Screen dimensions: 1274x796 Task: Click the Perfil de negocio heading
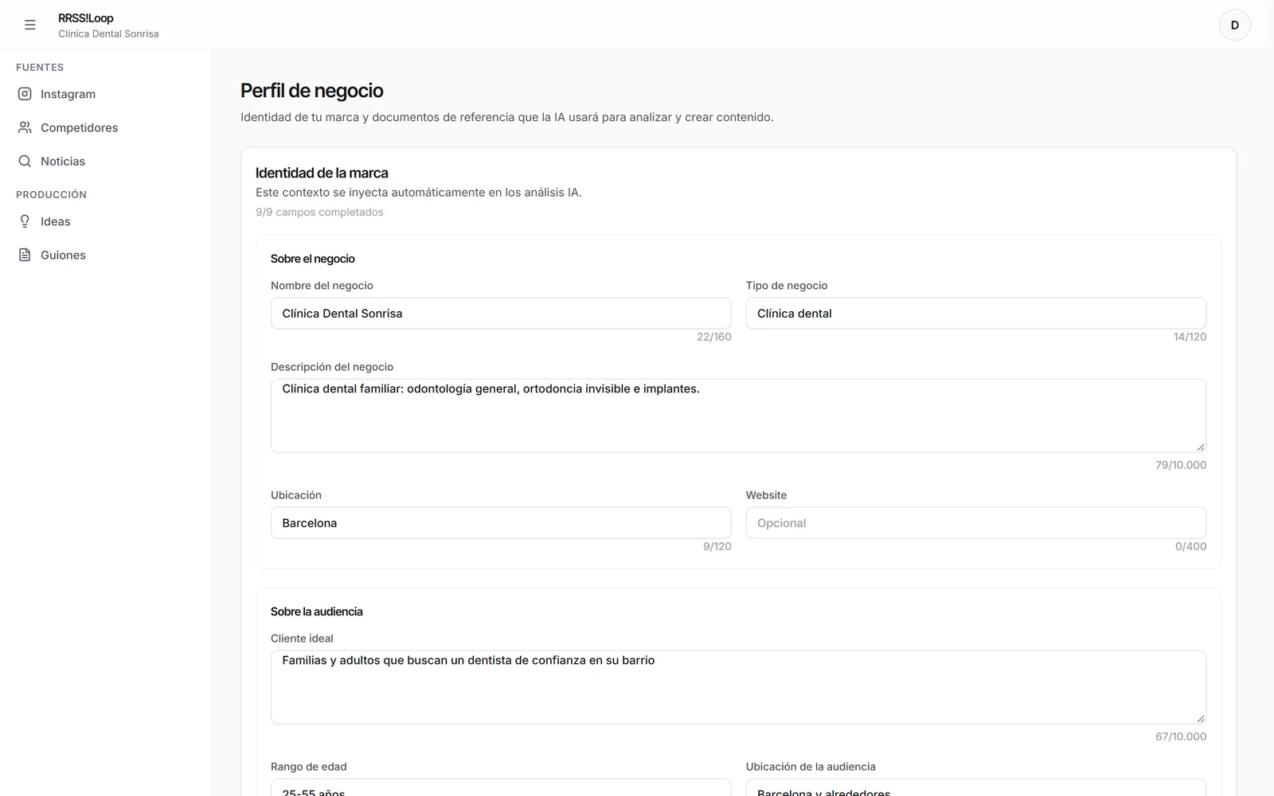coord(312,91)
